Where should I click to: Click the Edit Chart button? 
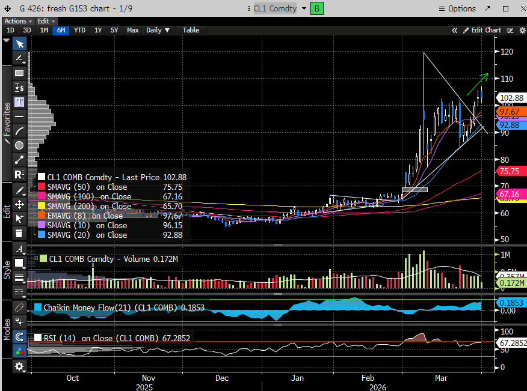[x=482, y=30]
